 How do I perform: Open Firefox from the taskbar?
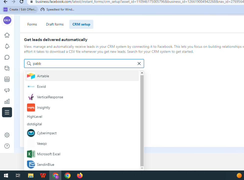[x=80, y=175]
